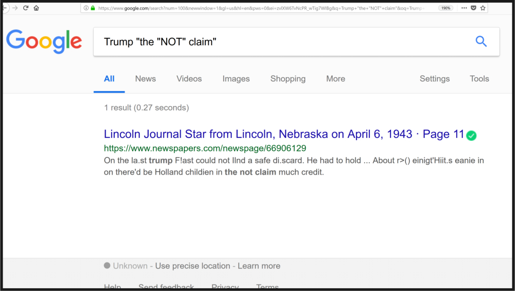Click the browser forward arrow
Image resolution: width=515 pixels, height=291 pixels.
[15, 8]
